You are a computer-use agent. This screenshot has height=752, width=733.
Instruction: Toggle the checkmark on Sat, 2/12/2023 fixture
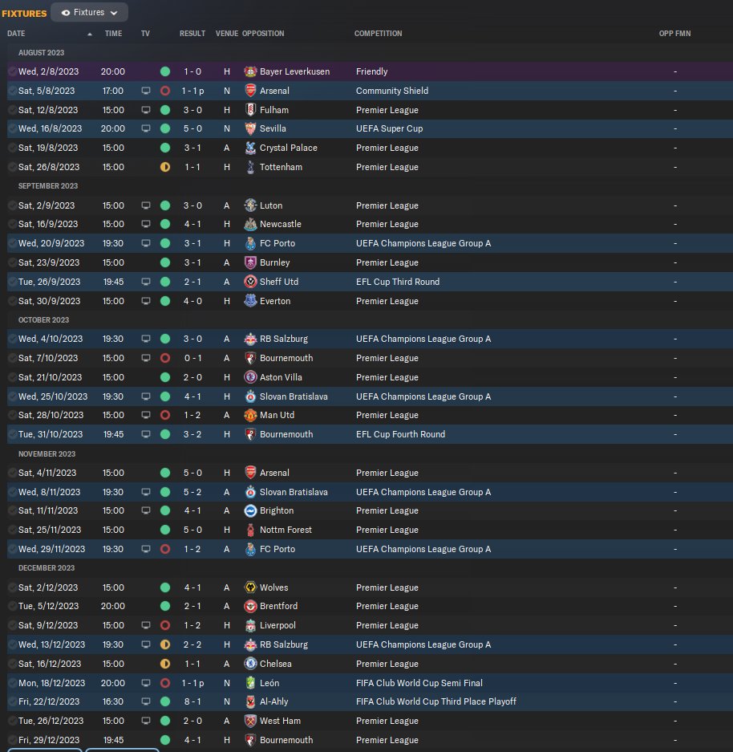coord(12,587)
